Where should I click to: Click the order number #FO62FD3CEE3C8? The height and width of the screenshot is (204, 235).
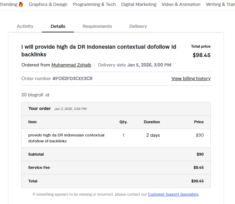[72, 79]
